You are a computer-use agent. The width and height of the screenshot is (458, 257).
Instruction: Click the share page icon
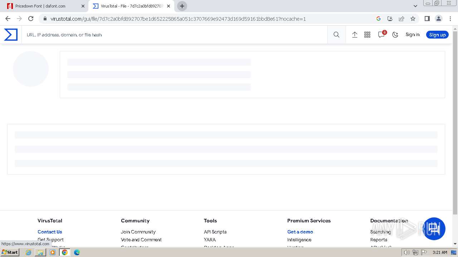pos(401,19)
